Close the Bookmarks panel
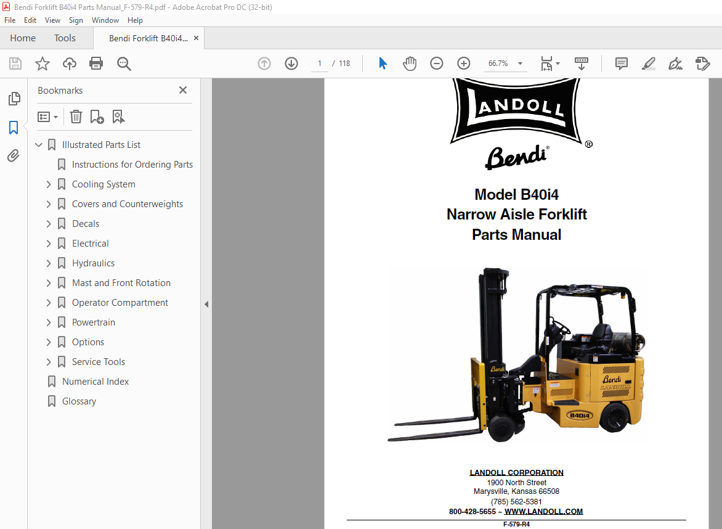The width and height of the screenshot is (722, 529). [183, 90]
